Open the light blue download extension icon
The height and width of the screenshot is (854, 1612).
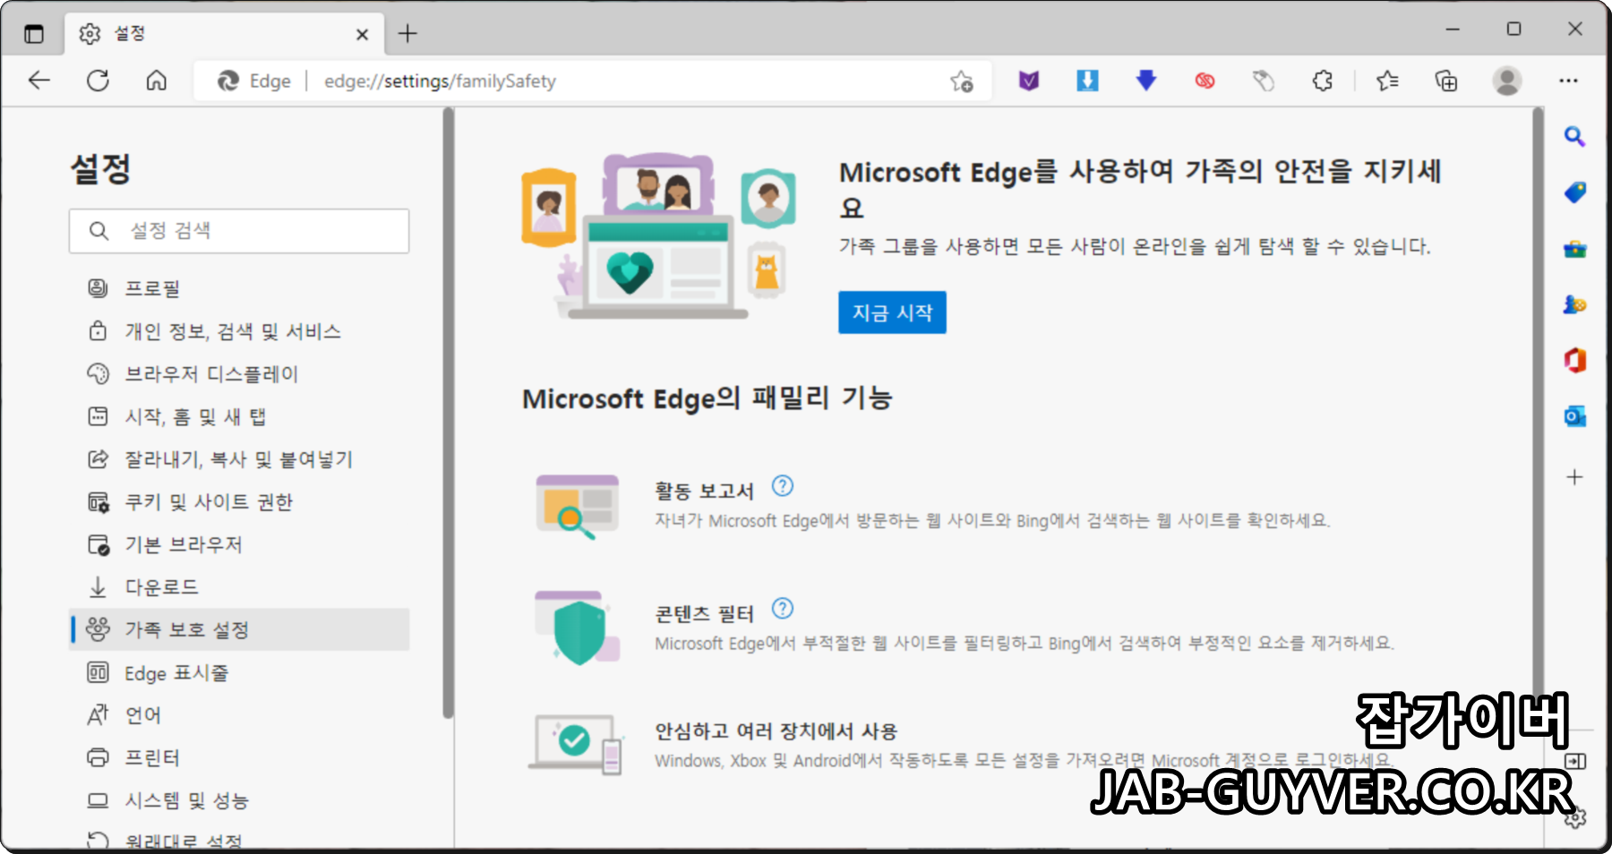click(1087, 81)
